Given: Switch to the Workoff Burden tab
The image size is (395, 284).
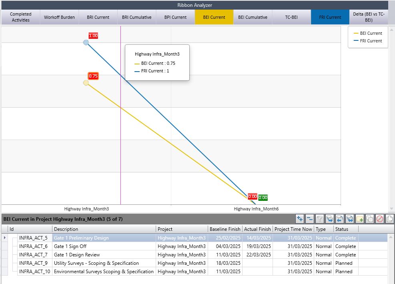Looking at the screenshot, I should pos(59,17).
